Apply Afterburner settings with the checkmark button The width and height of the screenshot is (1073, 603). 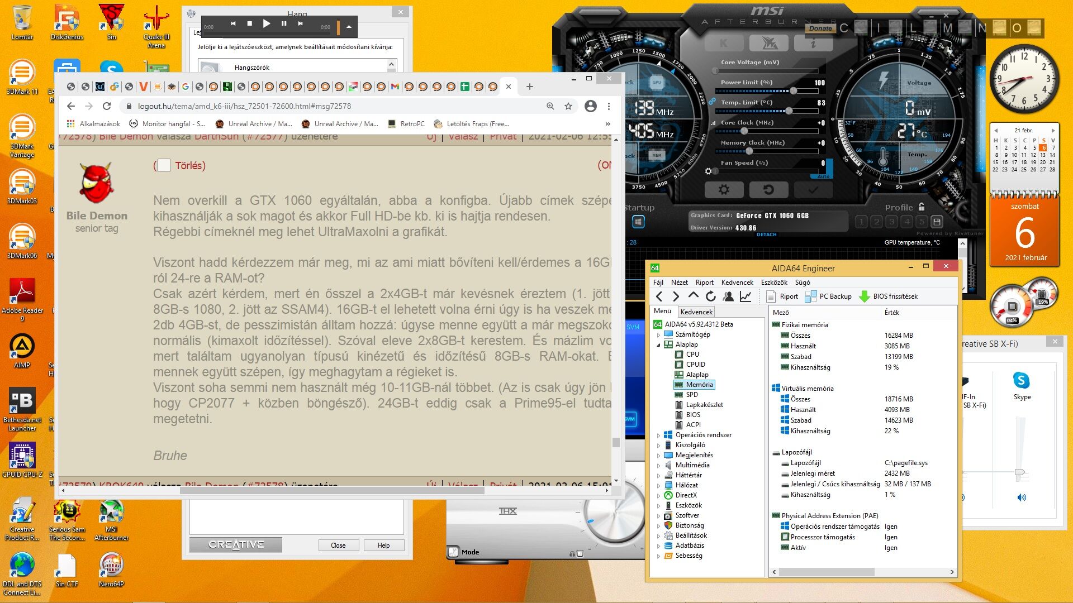[813, 190]
